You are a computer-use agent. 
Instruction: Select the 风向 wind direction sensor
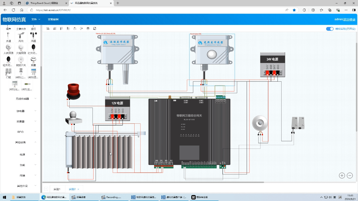point(21,36)
